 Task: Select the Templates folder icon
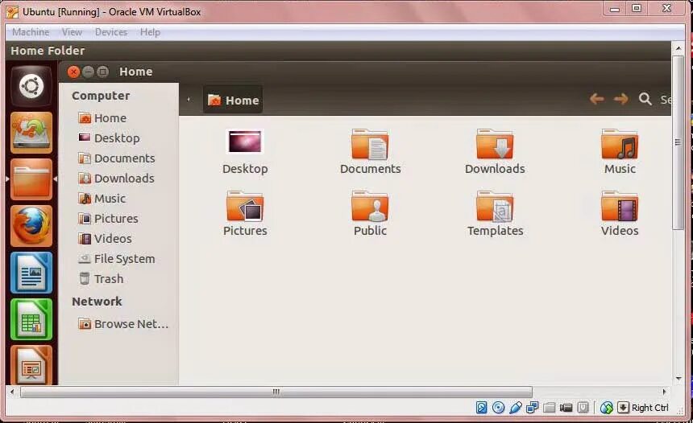(495, 206)
